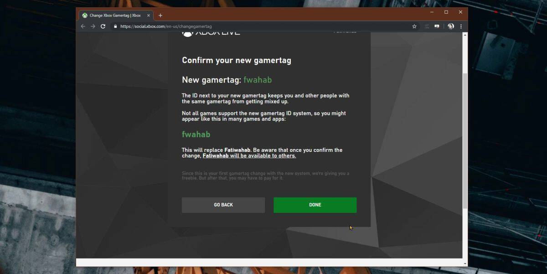Screen dimensions: 547x274
Task: Click the new gamertag fwahab text
Action: 258,79
